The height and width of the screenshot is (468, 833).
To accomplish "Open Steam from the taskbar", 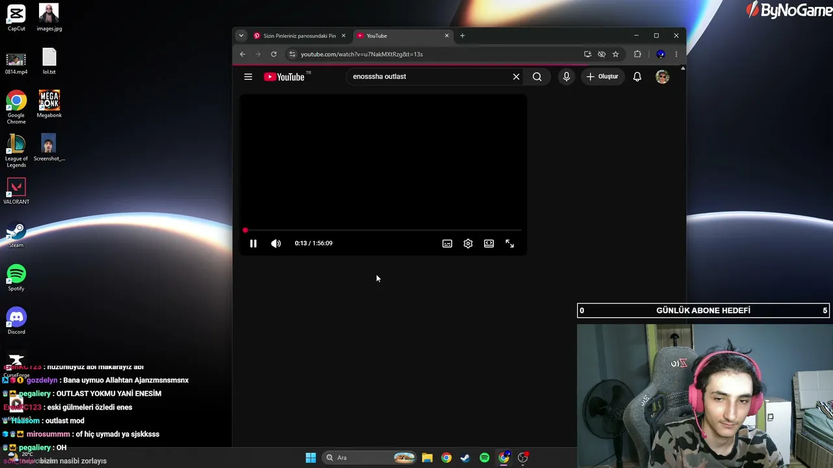I will [x=465, y=458].
